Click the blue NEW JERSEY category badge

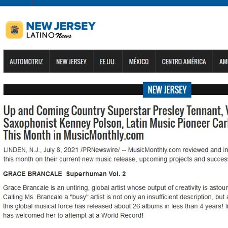tap(167, 89)
